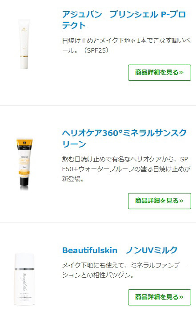
Task: Click the » chevron in ヘリオケア details button
Action: [181, 201]
